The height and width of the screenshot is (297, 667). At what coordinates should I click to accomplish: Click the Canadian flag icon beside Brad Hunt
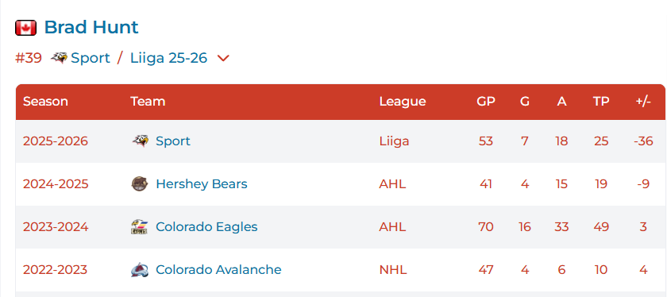click(x=25, y=28)
